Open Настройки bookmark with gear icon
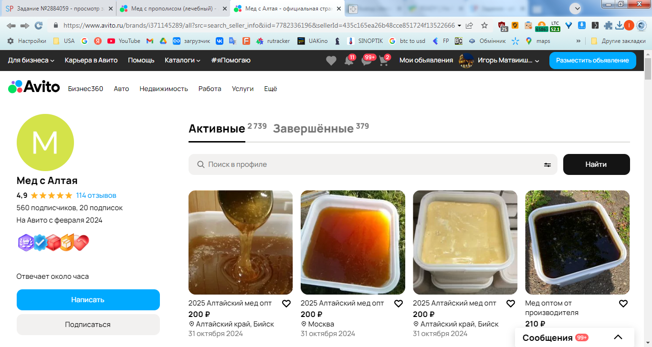This screenshot has width=652, height=347. 27,41
